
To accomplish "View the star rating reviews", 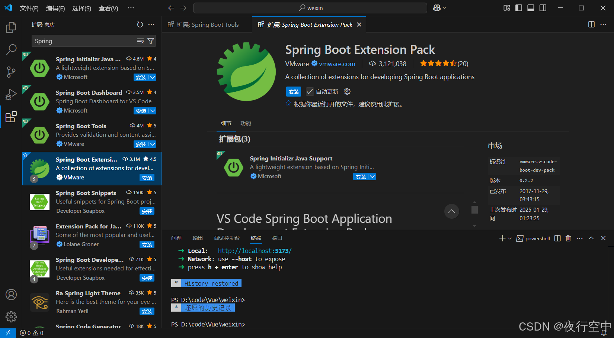I will 444,64.
